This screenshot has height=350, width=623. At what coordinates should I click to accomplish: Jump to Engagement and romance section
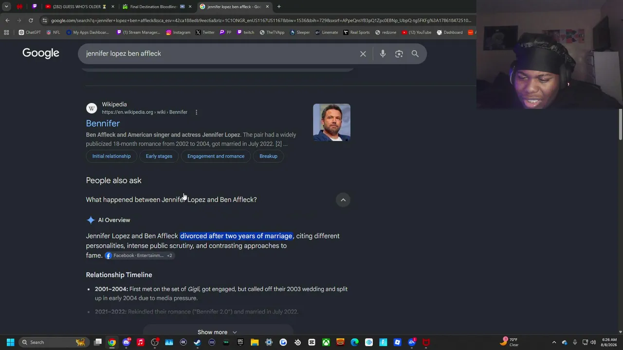coord(216,156)
